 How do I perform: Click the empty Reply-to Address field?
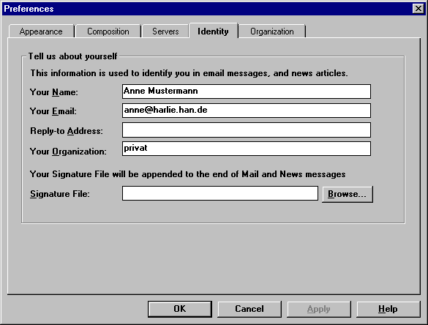pyautogui.click(x=247, y=130)
